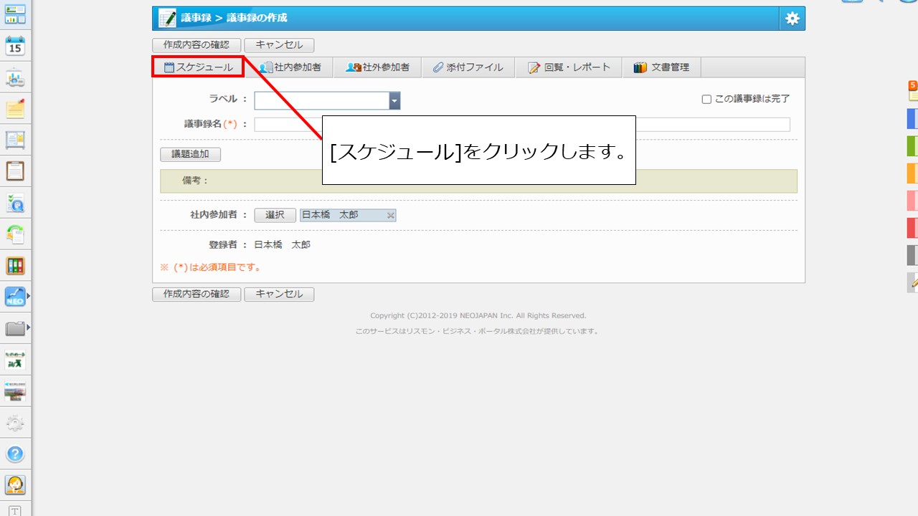Open the calendar icon showing 15

pos(15,47)
